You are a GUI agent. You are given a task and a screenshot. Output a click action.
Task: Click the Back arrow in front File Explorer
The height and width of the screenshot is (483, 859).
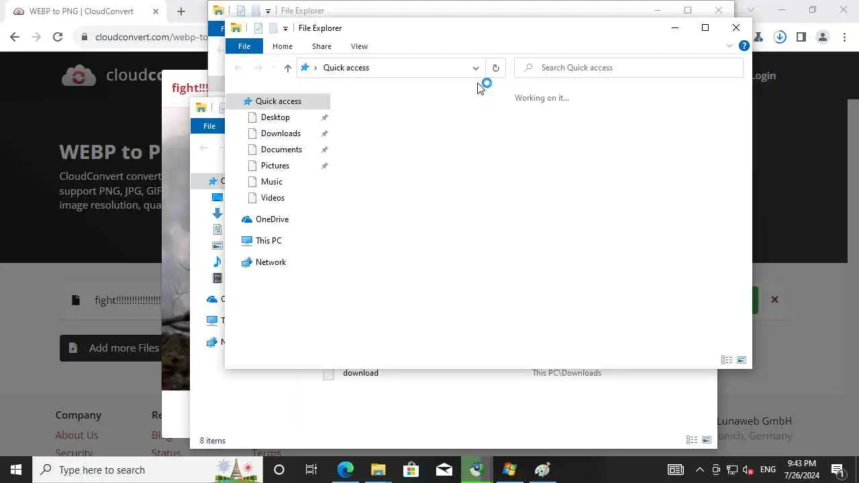coord(238,68)
